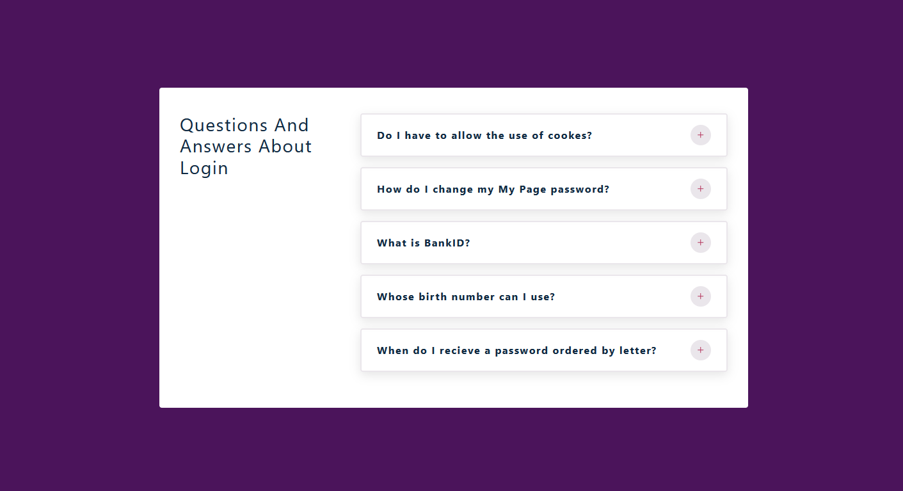The width and height of the screenshot is (903, 491).
Task: Click plus icon for password by letter question
Action: click(x=700, y=350)
